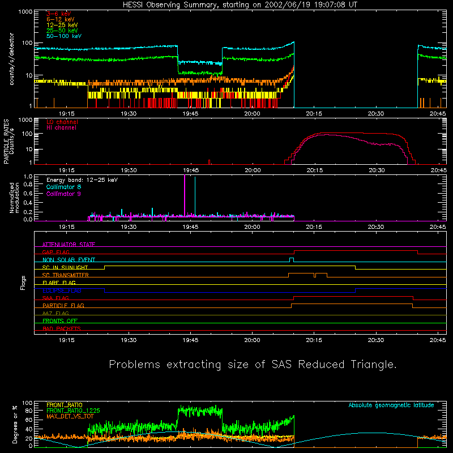Click the ATTENUATOR_STATE flag label
453x453 pixels.
pyautogui.click(x=69, y=245)
